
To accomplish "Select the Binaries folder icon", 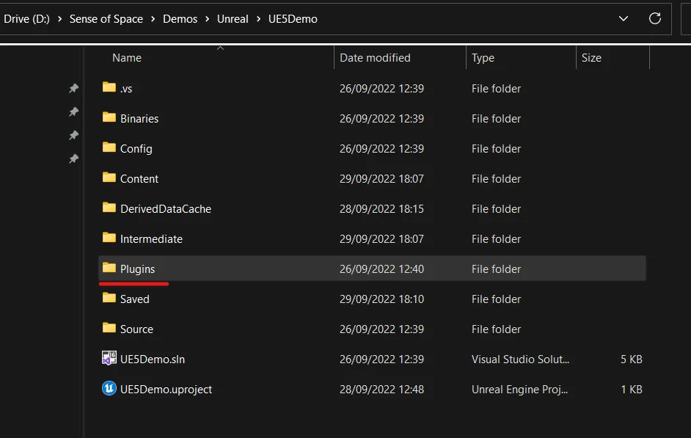I will [x=109, y=117].
